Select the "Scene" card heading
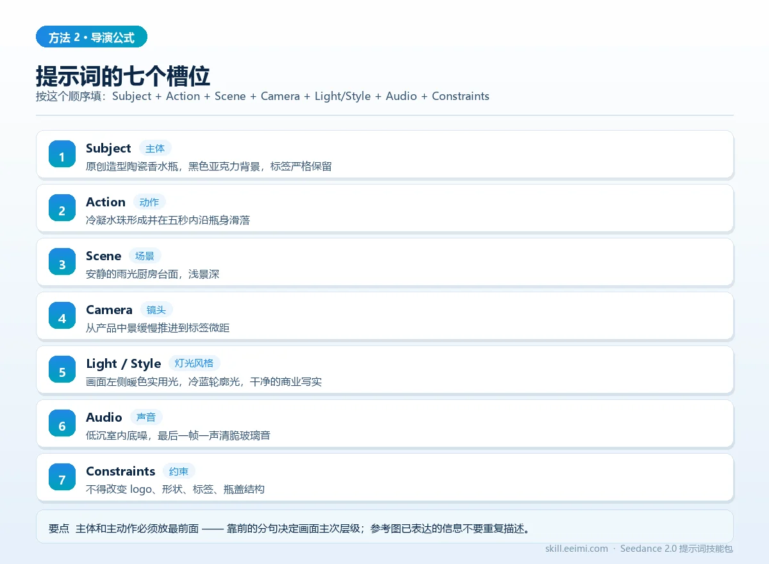The image size is (769, 564). click(104, 256)
